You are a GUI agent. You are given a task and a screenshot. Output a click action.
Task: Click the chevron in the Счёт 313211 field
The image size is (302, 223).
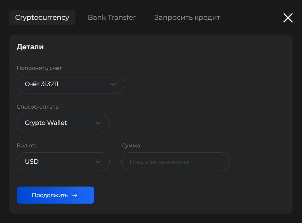pyautogui.click(x=113, y=84)
